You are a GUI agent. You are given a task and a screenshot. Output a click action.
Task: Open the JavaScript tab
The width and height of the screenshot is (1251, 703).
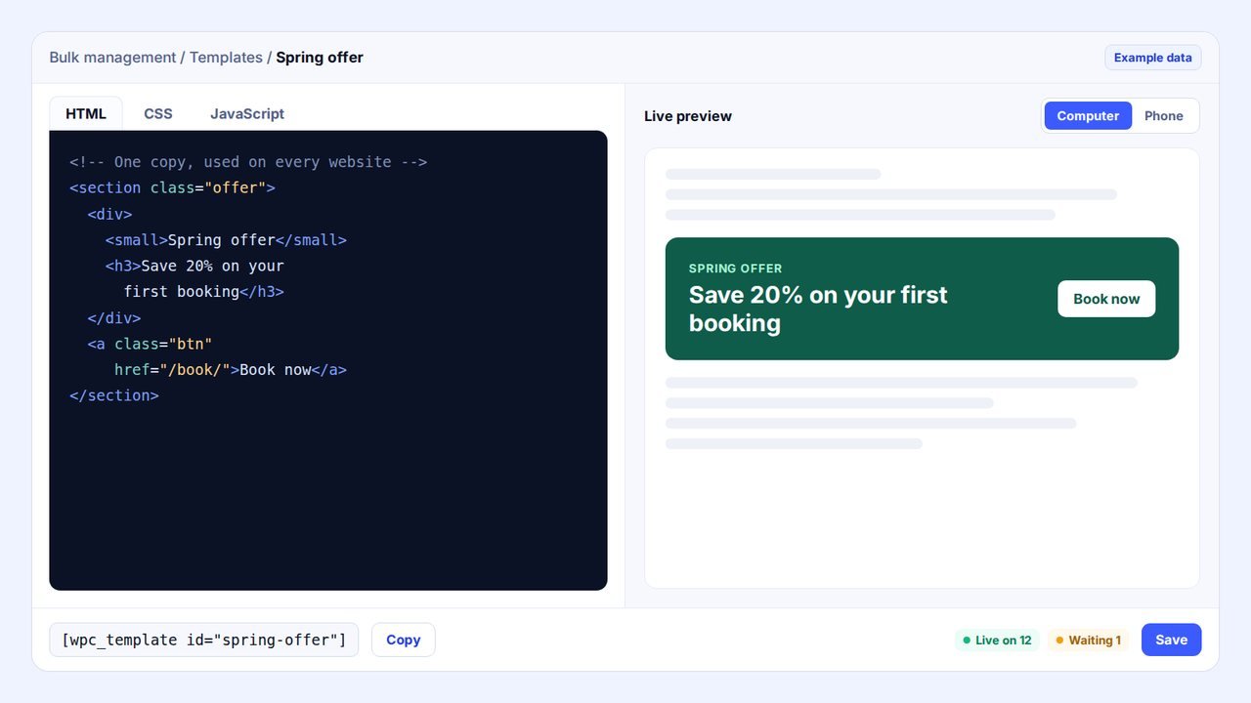click(247, 113)
